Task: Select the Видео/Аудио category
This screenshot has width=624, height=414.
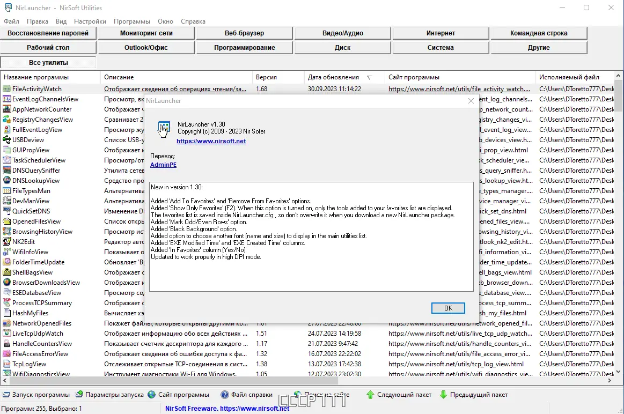Action: pos(343,33)
